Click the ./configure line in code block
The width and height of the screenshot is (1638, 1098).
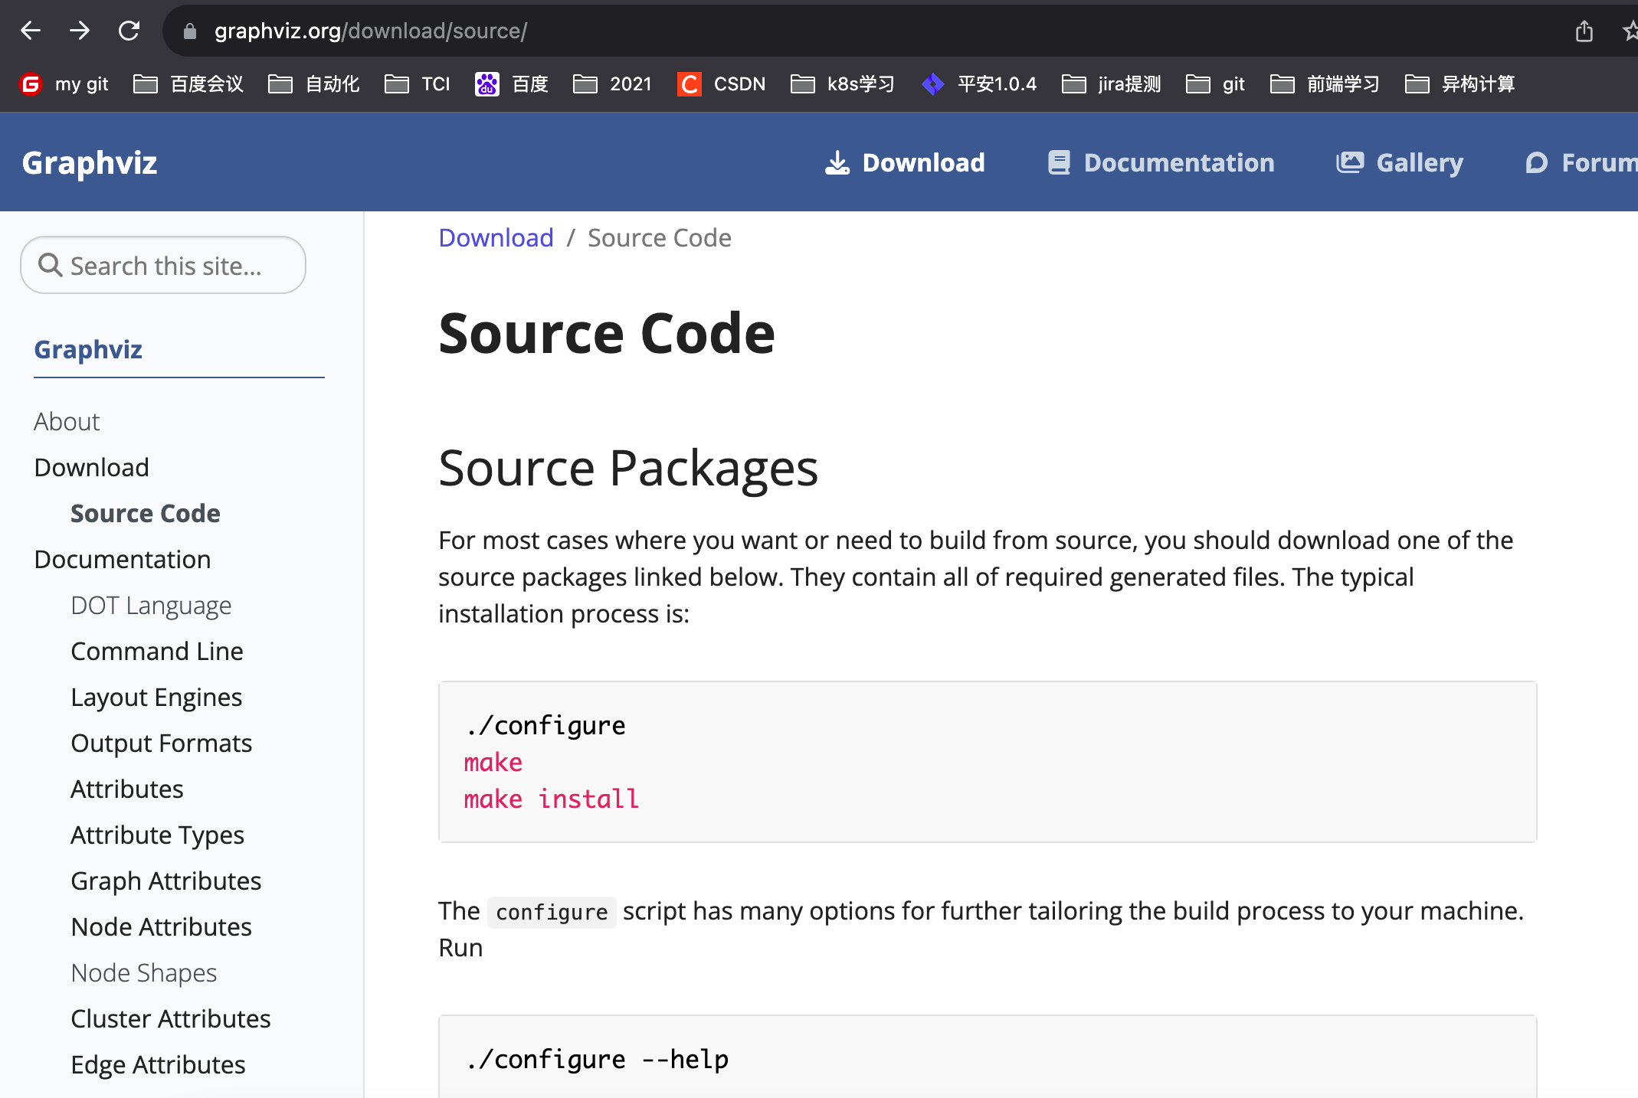[545, 725]
